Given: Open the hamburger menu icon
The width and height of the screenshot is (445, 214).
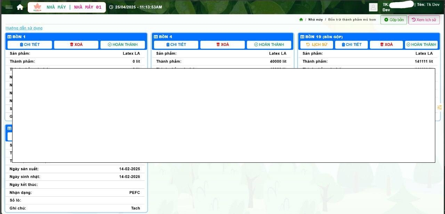Looking at the screenshot, I should click(9, 7).
